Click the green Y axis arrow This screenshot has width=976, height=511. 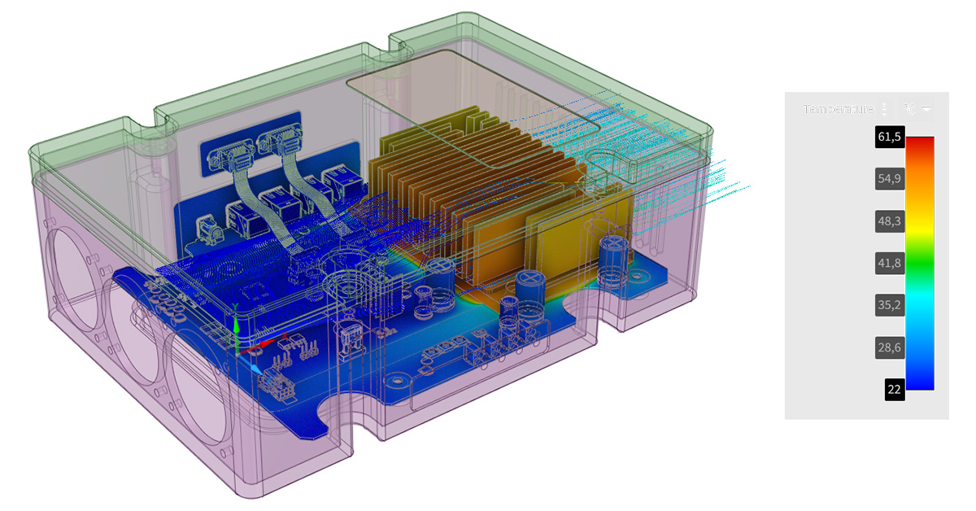235,325
